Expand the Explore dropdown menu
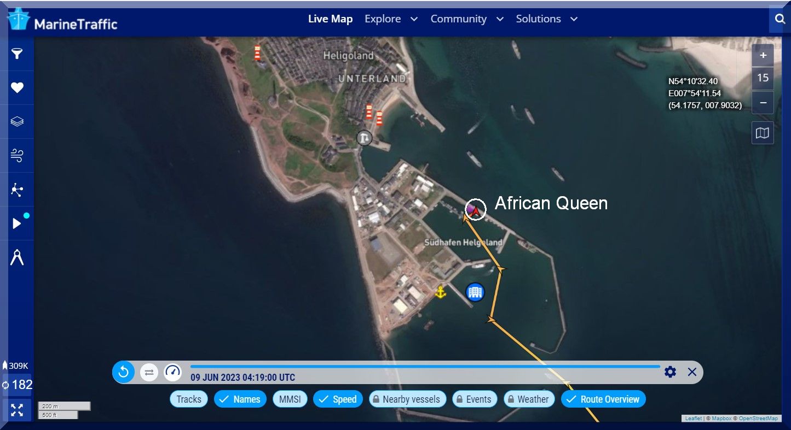Screen dimensions: 791x430 tap(391, 19)
